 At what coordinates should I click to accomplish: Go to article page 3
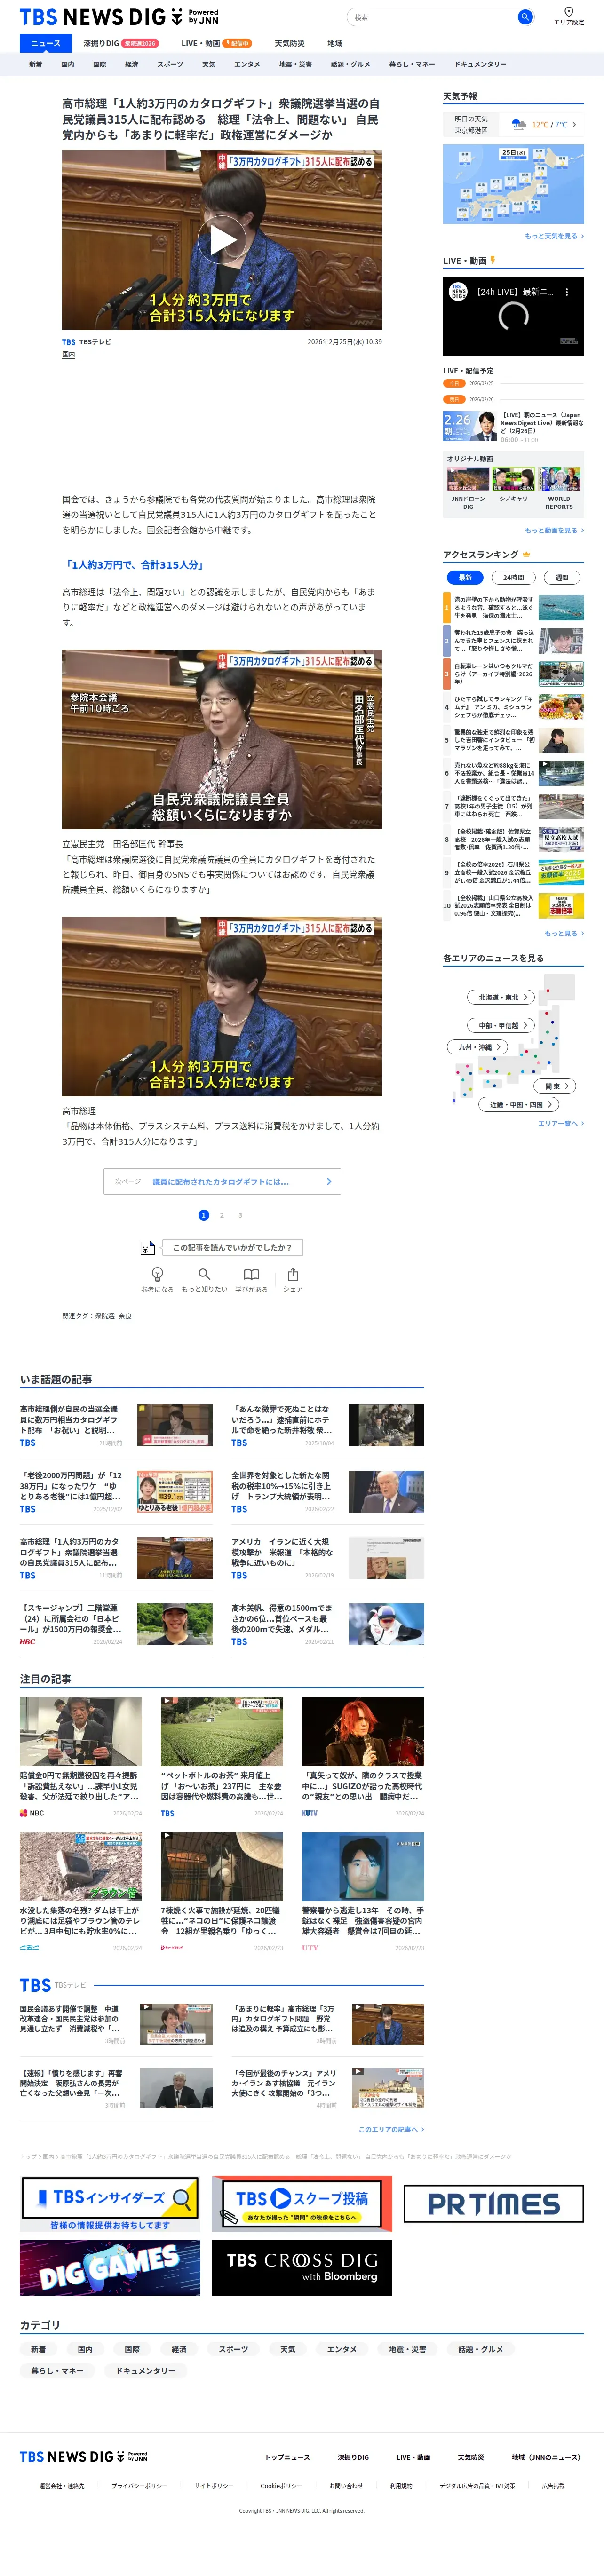[x=240, y=1215]
